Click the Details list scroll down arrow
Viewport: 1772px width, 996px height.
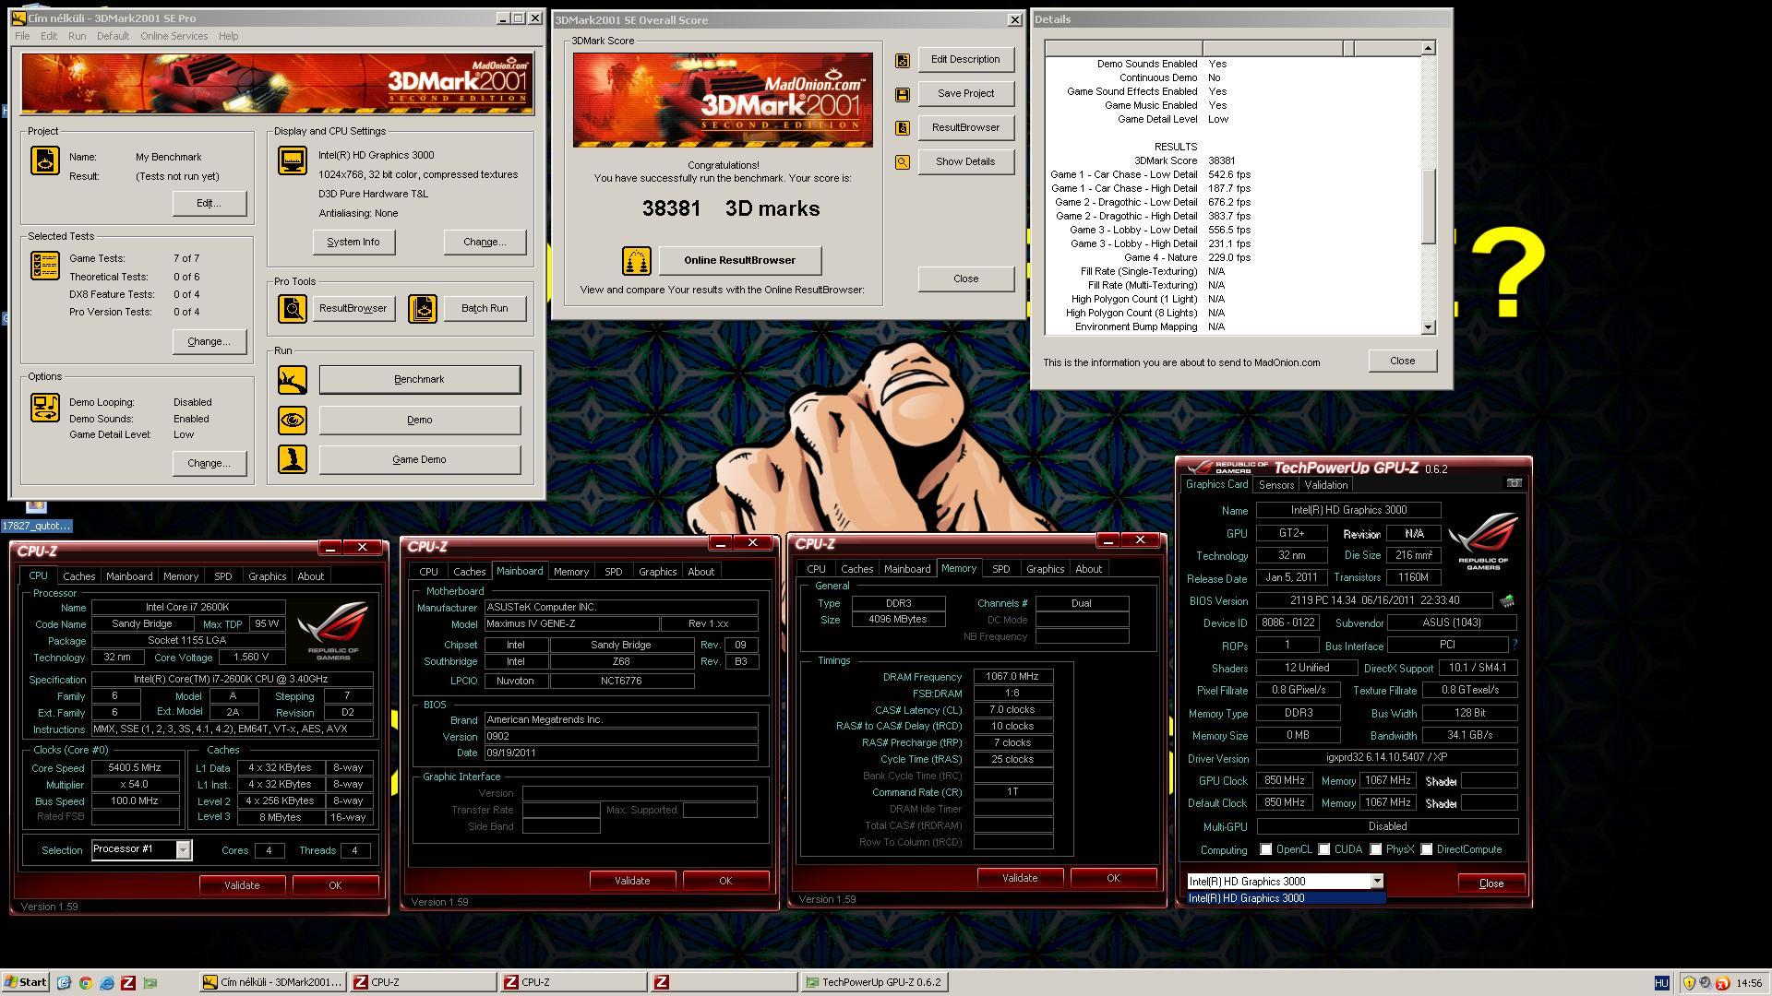click(x=1428, y=327)
